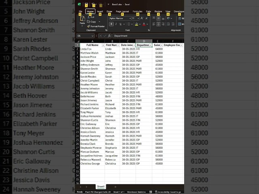Click the Center align icon
Screen dimensions: 259x194
[158, 24]
